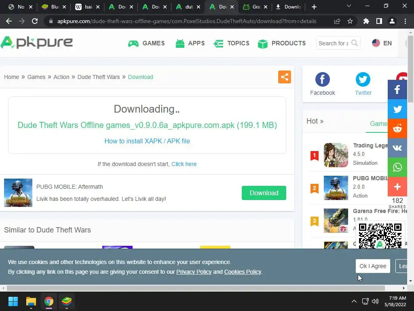Expand the tab search chevron

tap(349, 6)
